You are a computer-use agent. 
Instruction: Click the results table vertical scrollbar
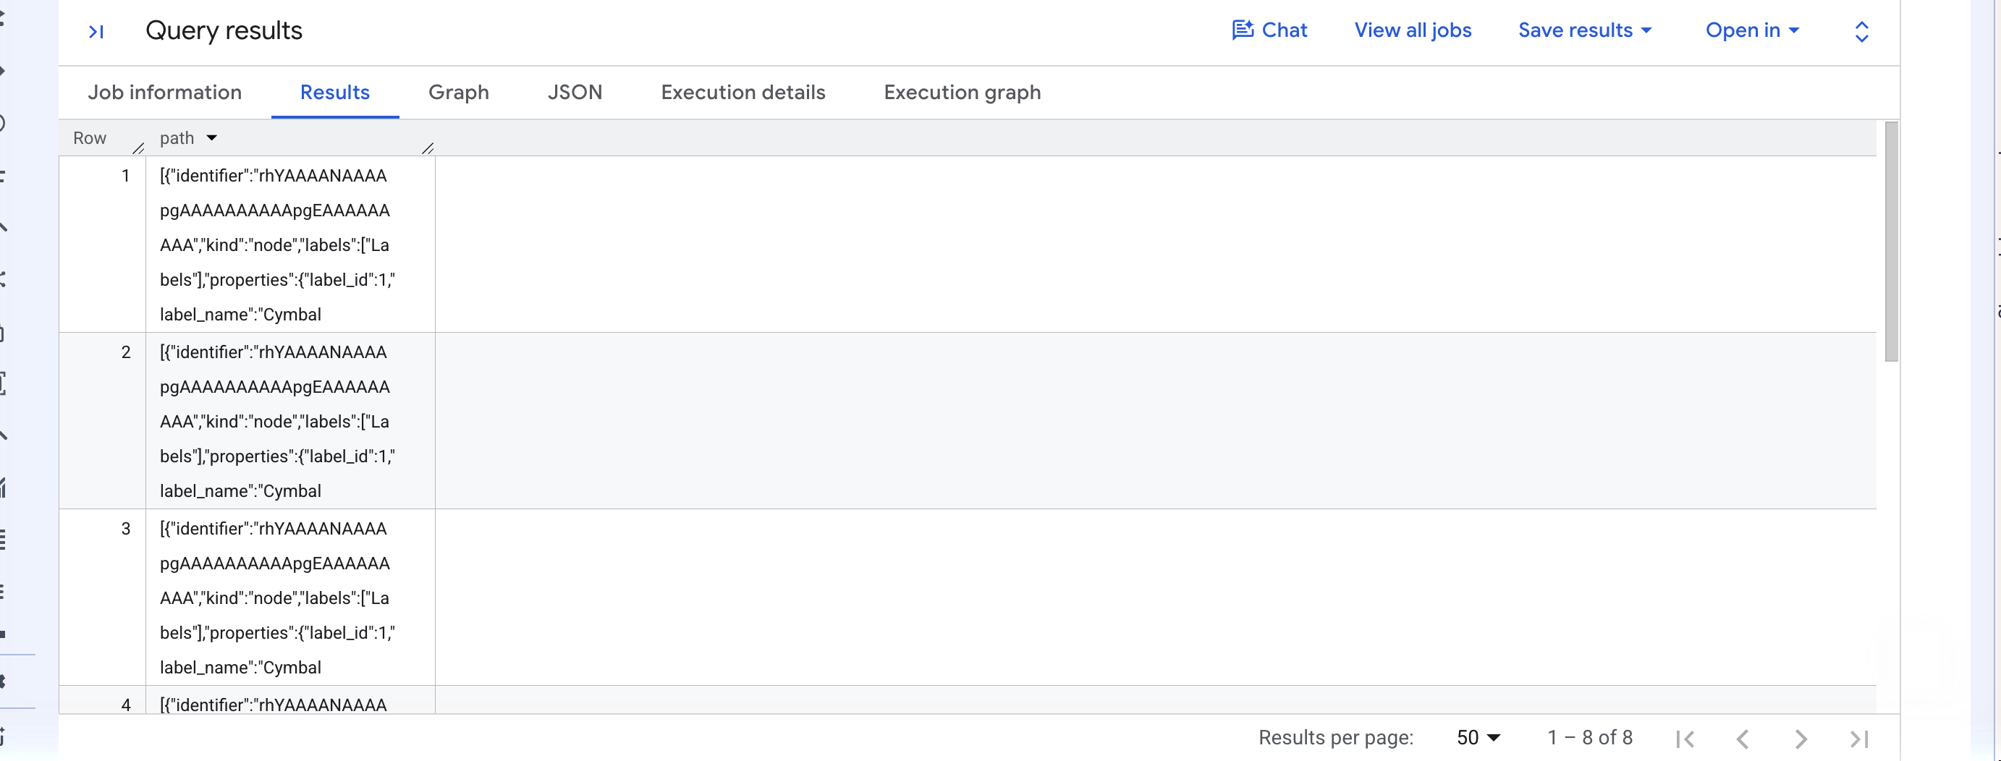click(1892, 242)
